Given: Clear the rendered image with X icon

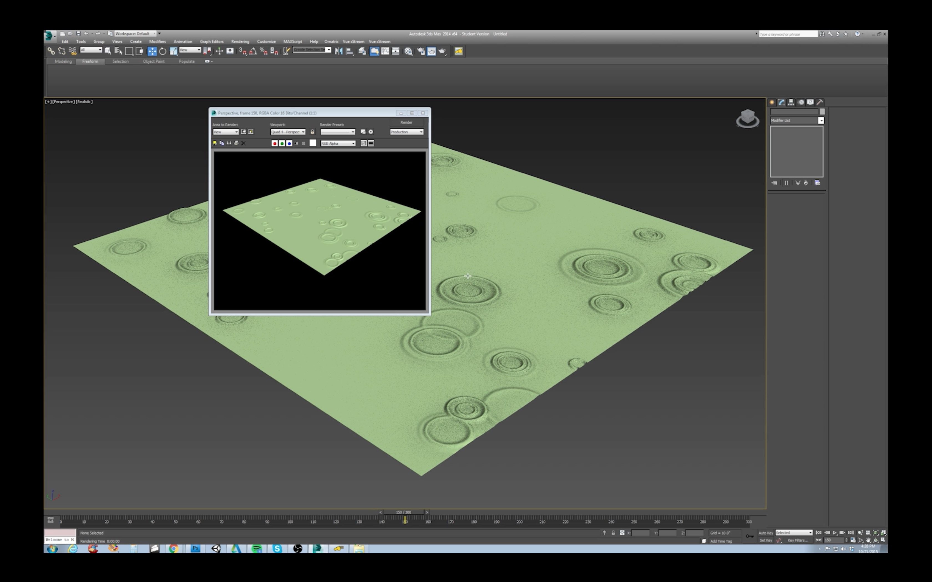Looking at the screenshot, I should [x=243, y=143].
